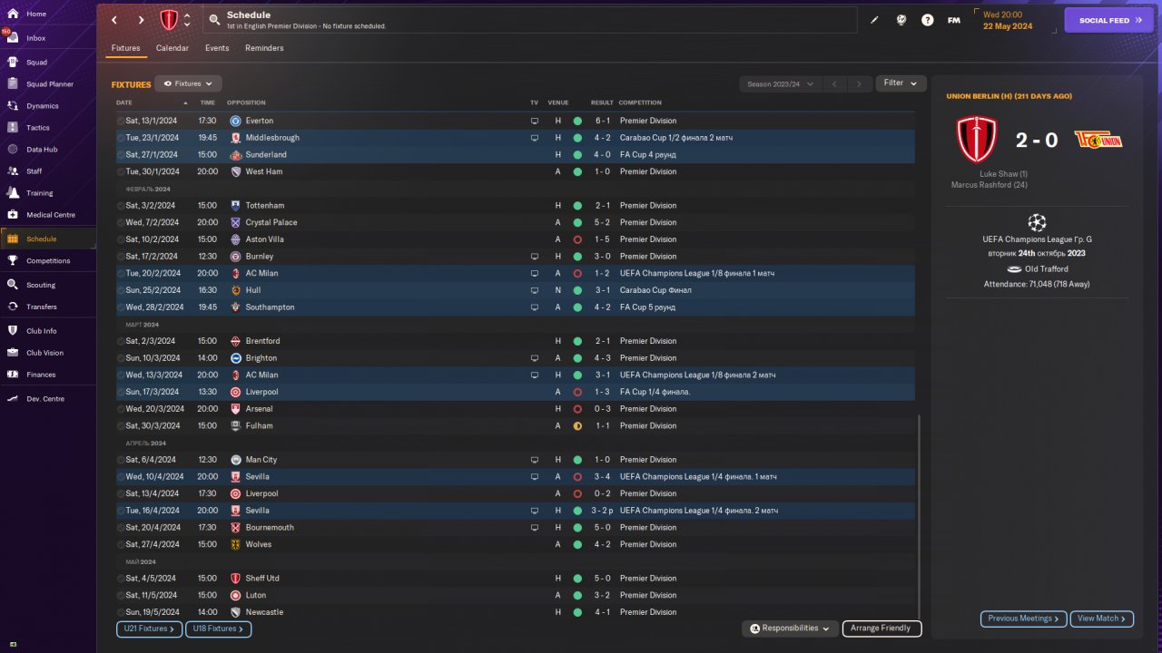Select the Arsenal 0 - 3 fixture row
This screenshot has height=653, width=1162.
point(516,409)
